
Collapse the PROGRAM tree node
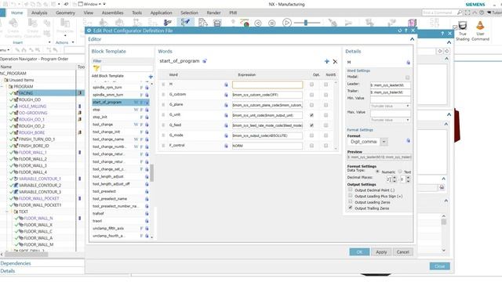point(2,87)
